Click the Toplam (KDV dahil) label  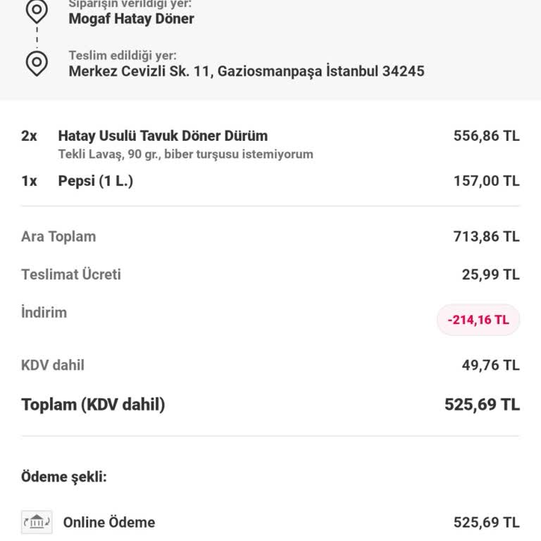[x=93, y=405]
